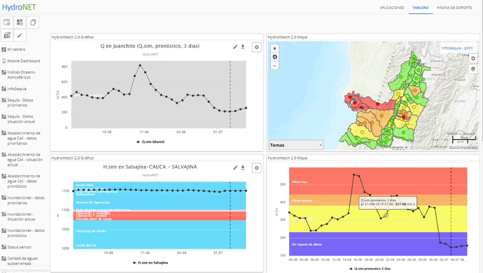Click the H.sim en Salvajina-CAUCA chart title text

coord(150,167)
